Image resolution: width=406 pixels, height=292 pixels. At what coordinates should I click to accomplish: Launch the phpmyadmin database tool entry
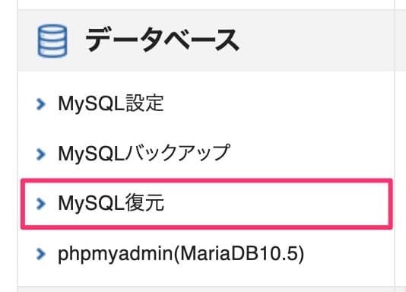point(116,254)
